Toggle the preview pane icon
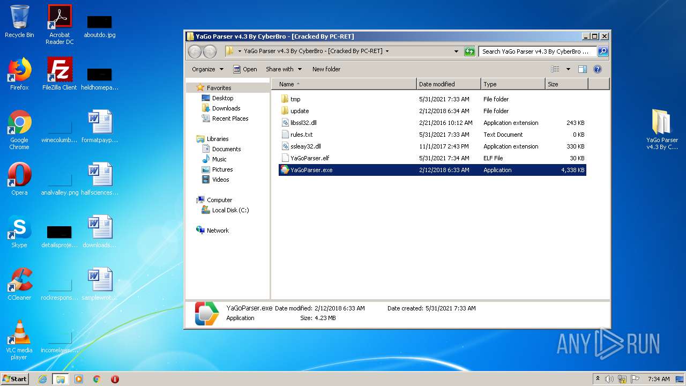Image resolution: width=686 pixels, height=386 pixels. click(x=583, y=69)
